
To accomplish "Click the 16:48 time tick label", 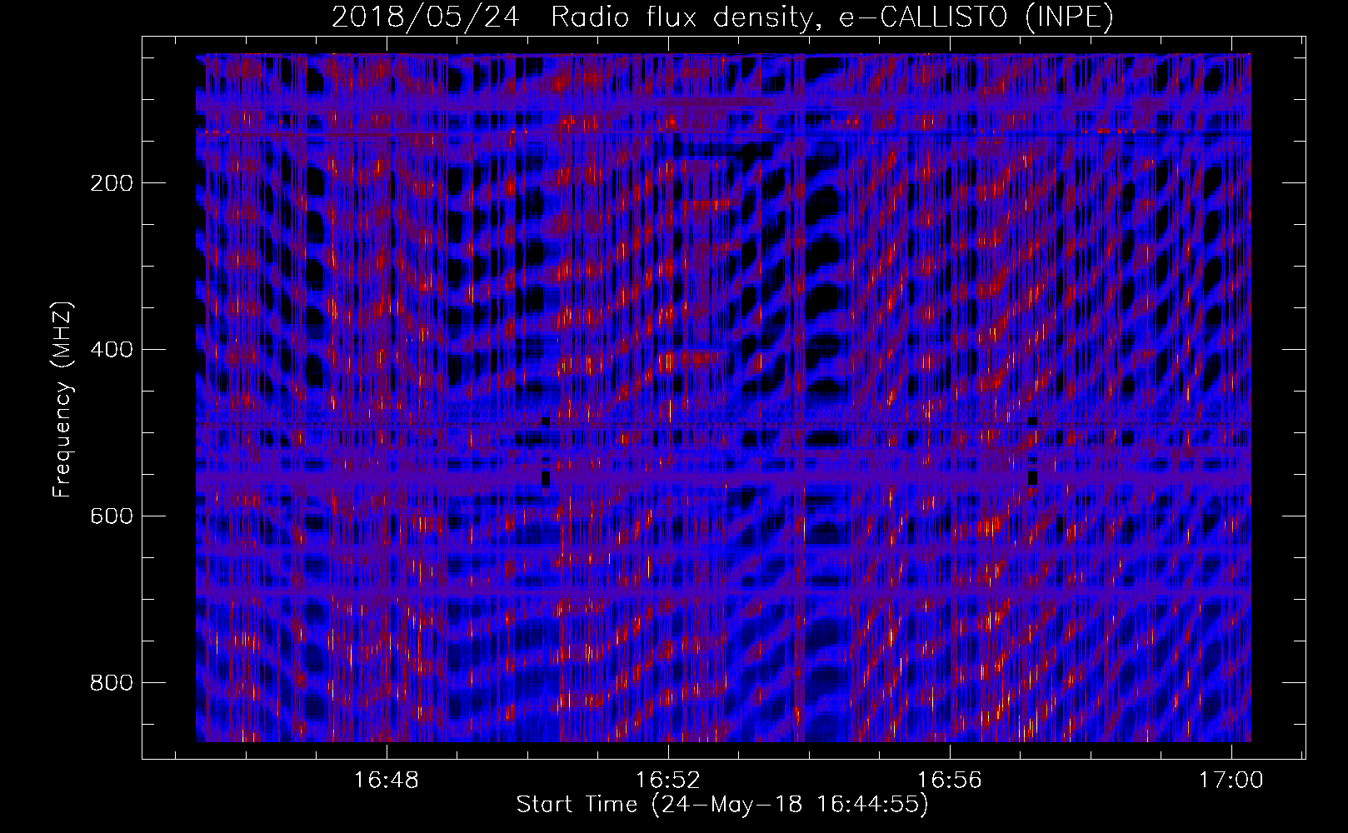I will tap(387, 781).
